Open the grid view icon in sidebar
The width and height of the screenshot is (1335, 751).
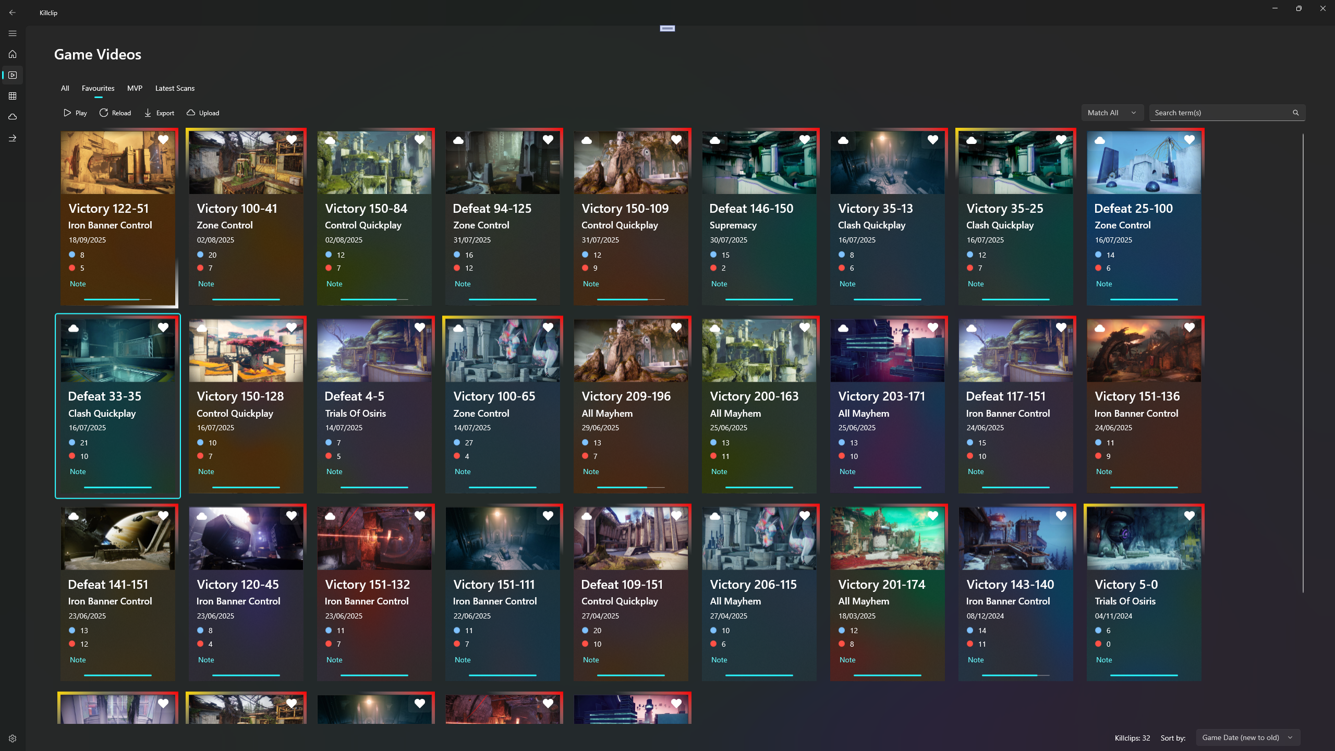point(13,96)
